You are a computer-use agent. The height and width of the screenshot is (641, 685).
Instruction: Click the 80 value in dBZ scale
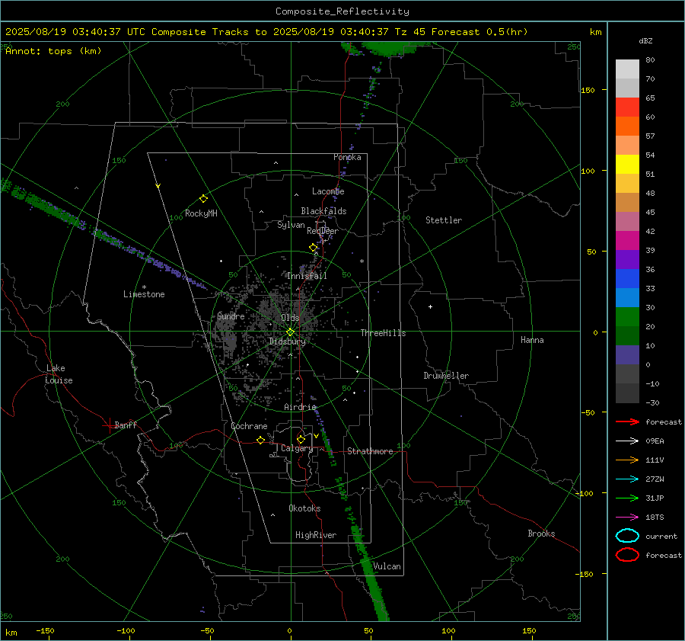pos(650,60)
